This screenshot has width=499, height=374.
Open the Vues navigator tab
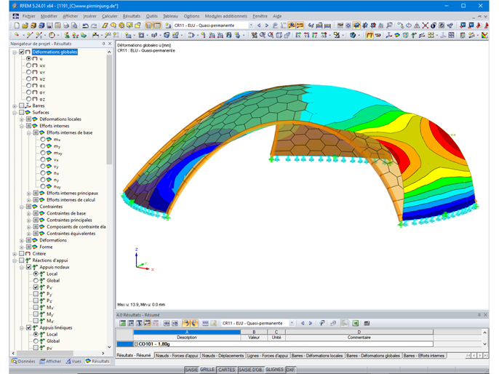tap(73, 362)
